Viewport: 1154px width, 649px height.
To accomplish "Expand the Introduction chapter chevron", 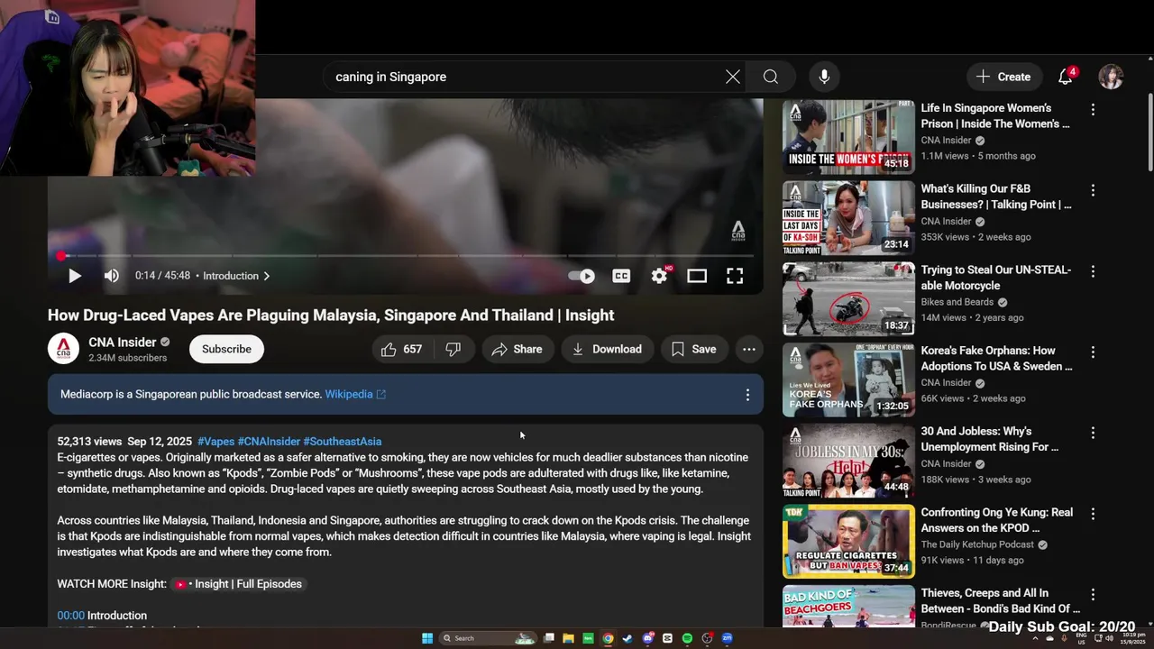I will [x=266, y=276].
